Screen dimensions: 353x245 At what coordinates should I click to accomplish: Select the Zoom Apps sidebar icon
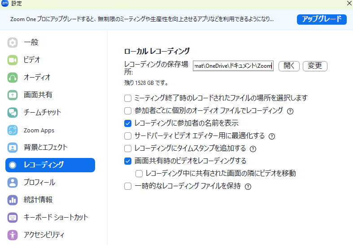[13, 130]
